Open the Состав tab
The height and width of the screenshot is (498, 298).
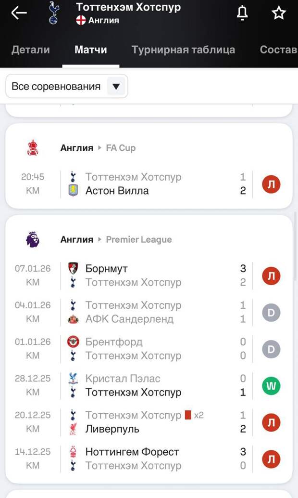pos(278,50)
